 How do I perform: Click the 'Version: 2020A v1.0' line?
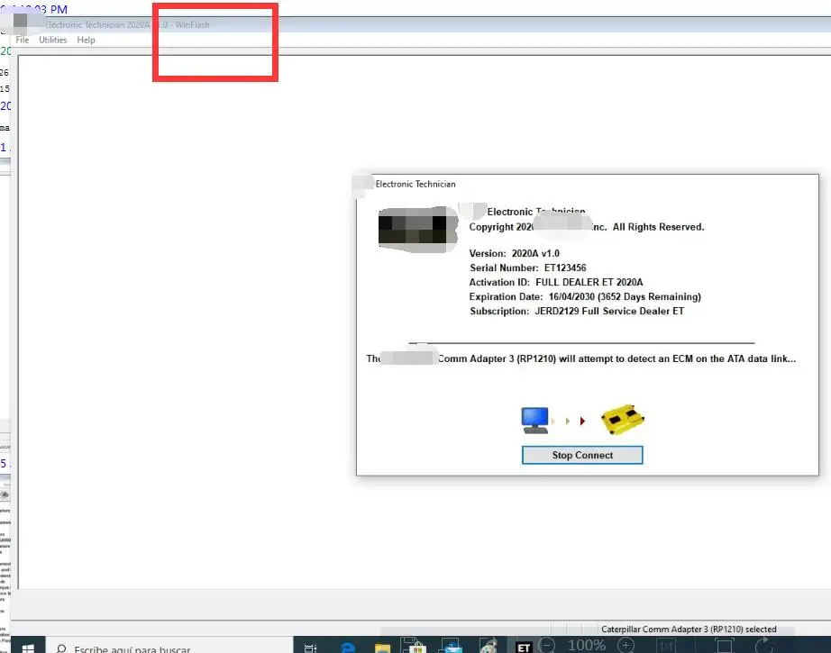514,254
